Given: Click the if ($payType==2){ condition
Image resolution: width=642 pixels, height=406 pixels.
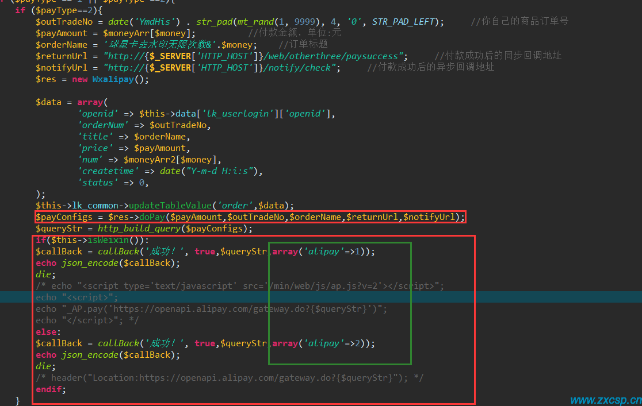Looking at the screenshot, I should tap(59, 10).
